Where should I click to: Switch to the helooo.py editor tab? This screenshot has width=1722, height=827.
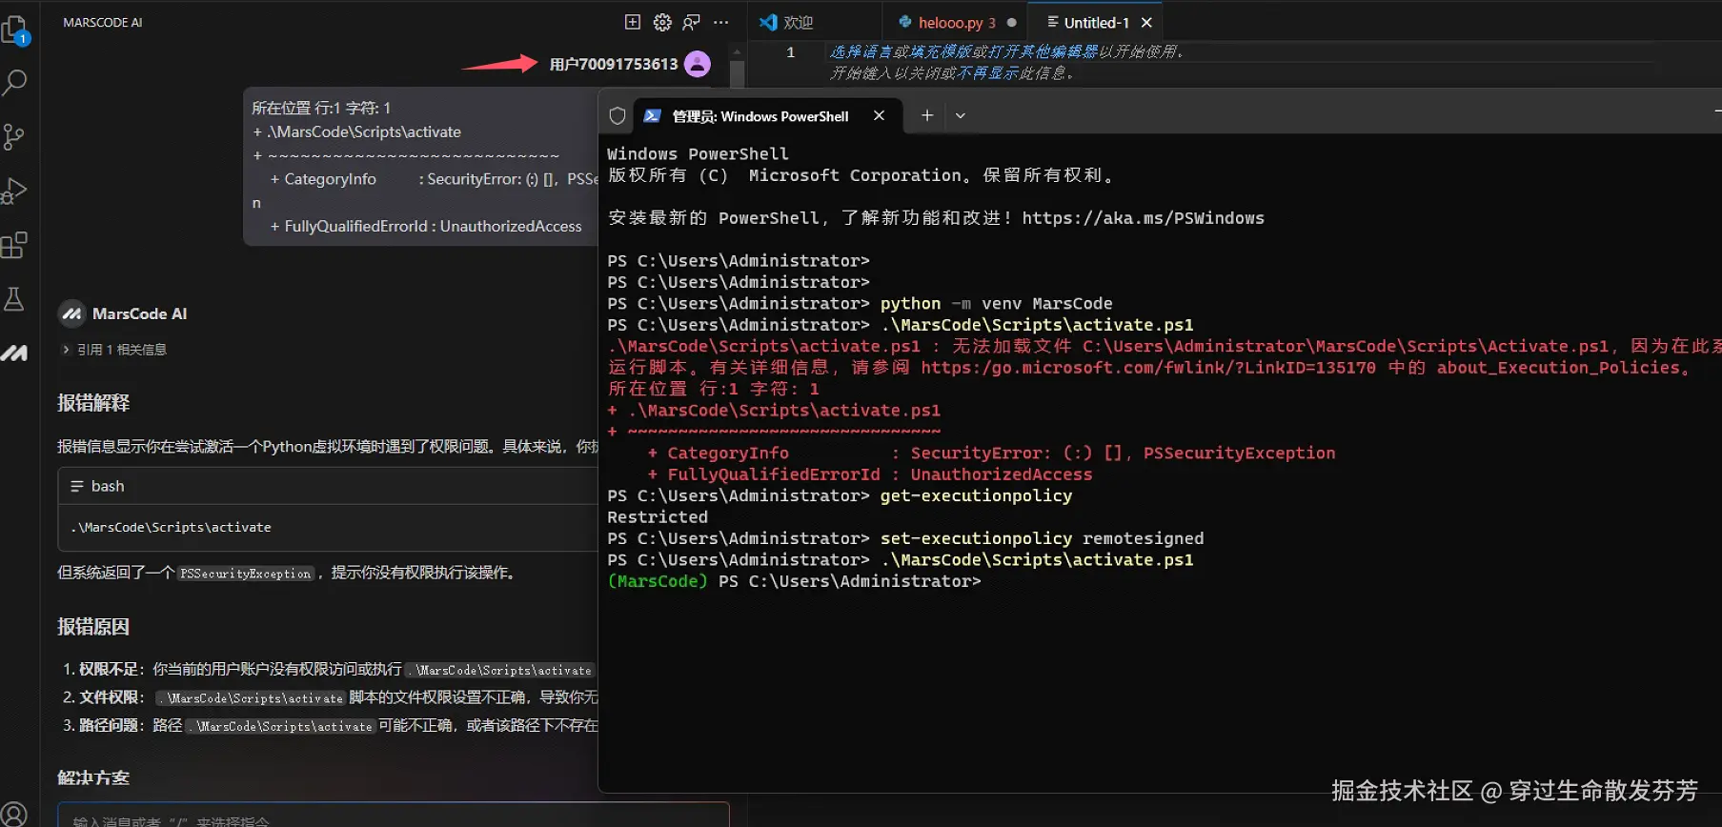(955, 22)
